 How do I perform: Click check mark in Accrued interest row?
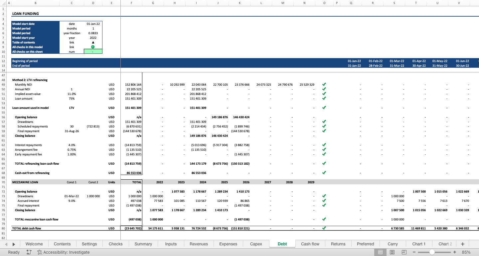pyautogui.click(x=324, y=201)
